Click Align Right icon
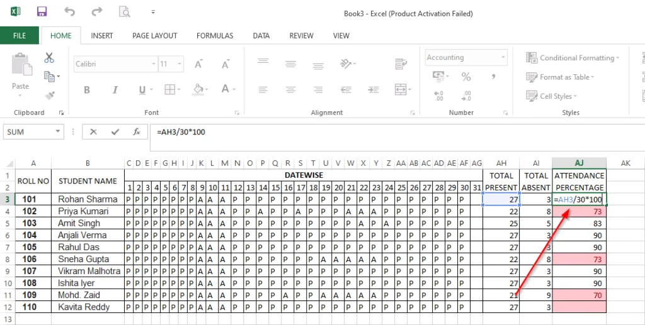Viewport: 645px width, 325px height. 318,89
